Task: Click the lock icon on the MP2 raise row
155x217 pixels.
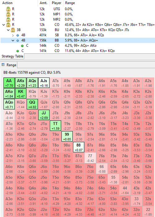Action: pyautogui.click(x=8, y=20)
